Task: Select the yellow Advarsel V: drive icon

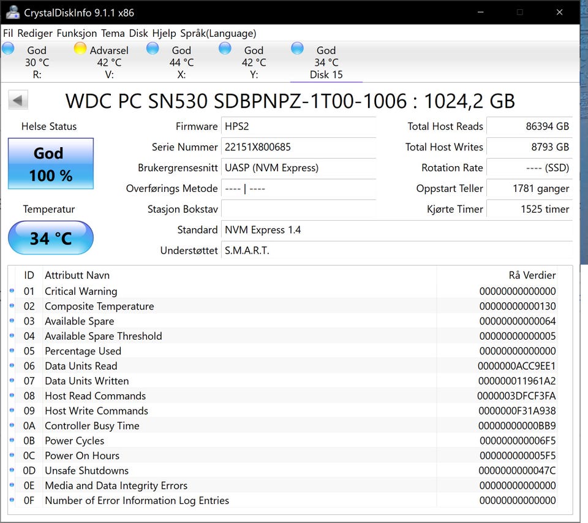Action: coord(80,49)
